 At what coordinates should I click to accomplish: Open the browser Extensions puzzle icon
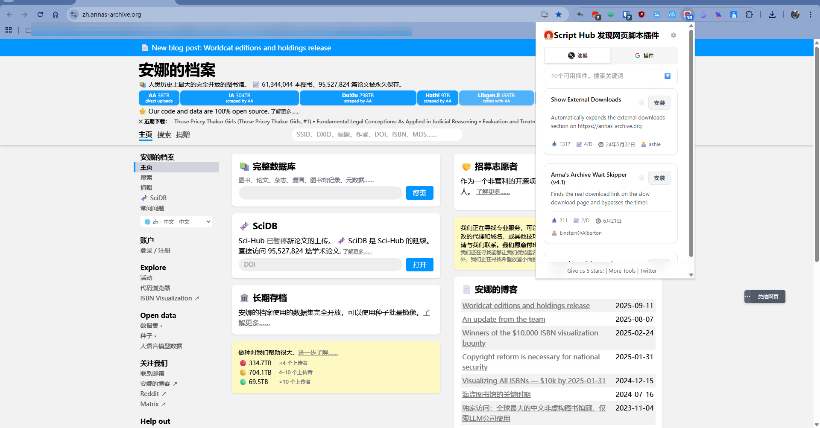point(749,15)
